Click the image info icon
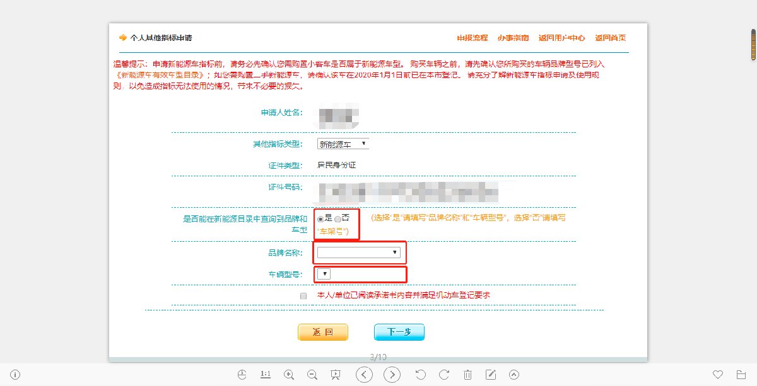 click(16, 375)
